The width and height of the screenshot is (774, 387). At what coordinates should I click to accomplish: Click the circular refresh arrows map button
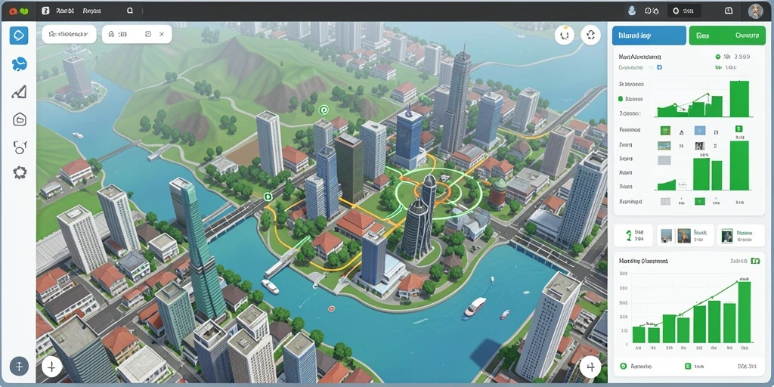[x=590, y=35]
